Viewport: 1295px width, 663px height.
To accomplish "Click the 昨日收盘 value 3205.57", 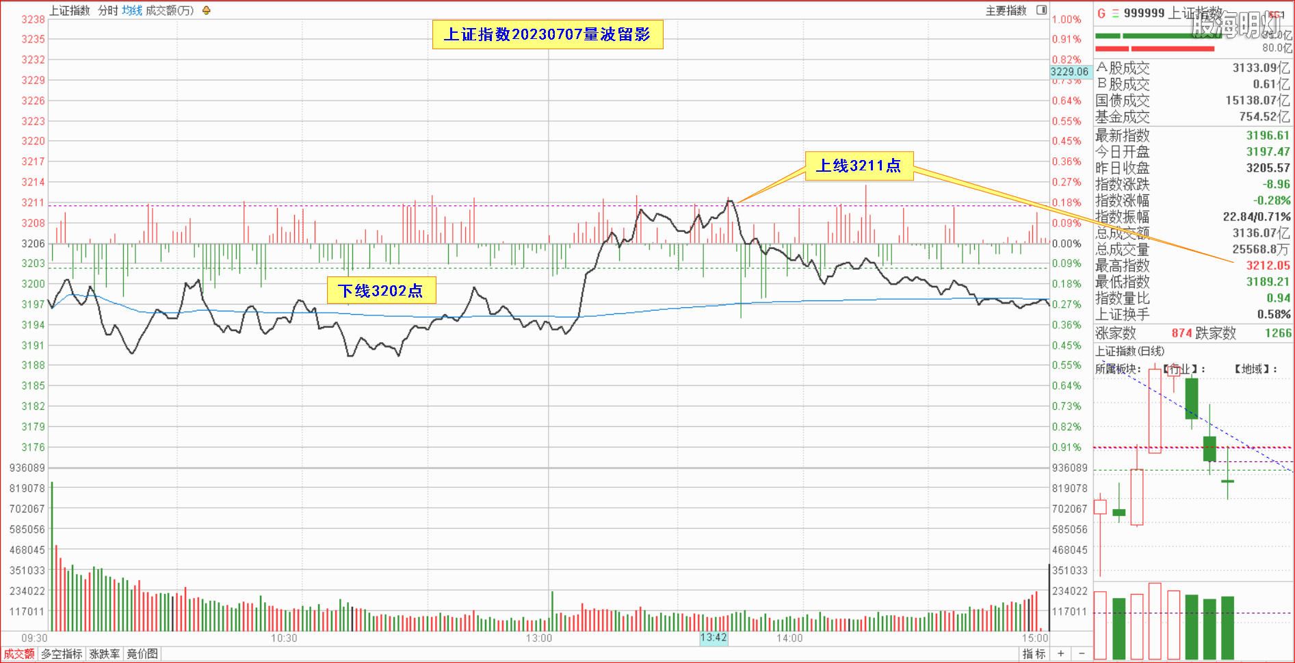I will pyautogui.click(x=1268, y=168).
